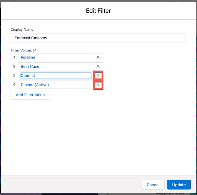Click the obscured text beneath the Update button
197x195 pixels.
coord(171,193)
